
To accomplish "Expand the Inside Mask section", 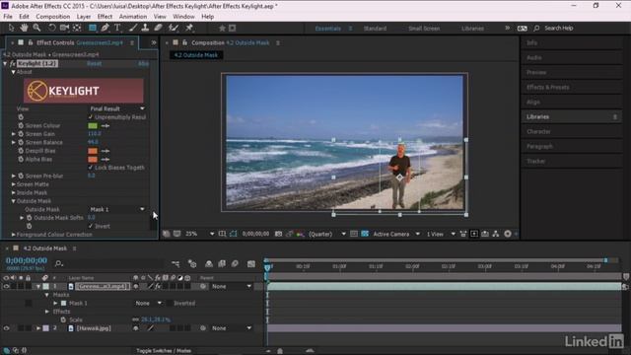I will (x=14, y=193).
